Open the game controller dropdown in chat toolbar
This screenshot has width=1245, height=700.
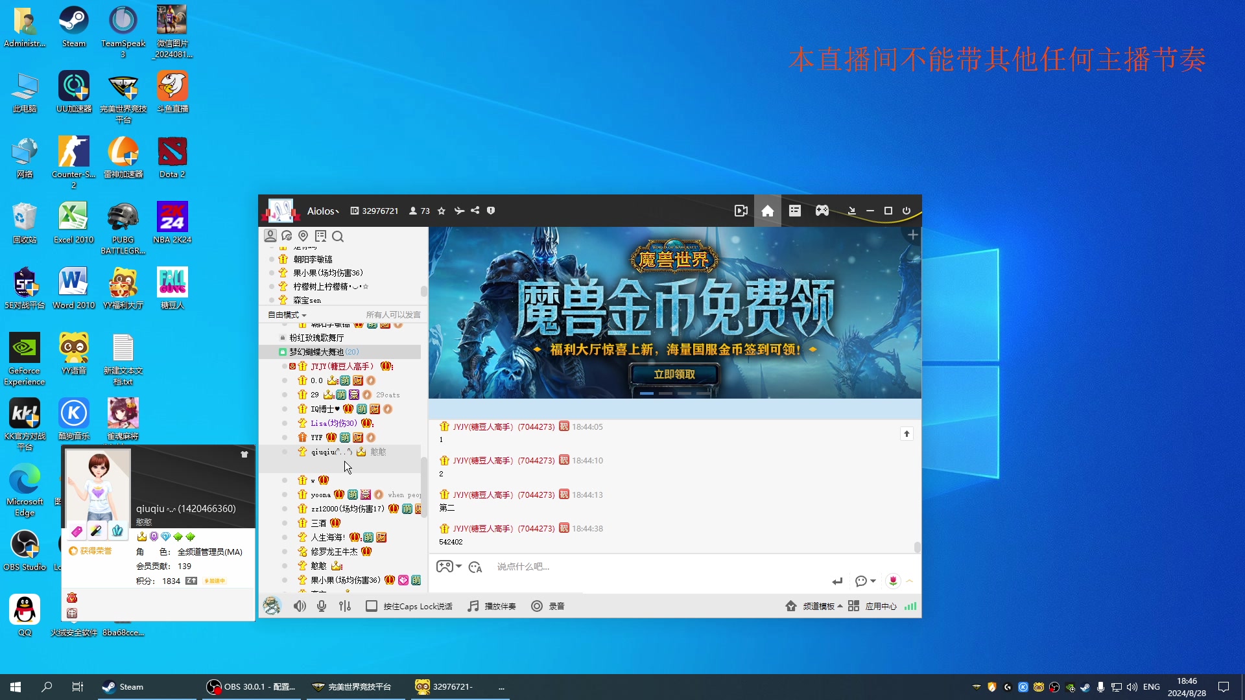pyautogui.click(x=449, y=566)
